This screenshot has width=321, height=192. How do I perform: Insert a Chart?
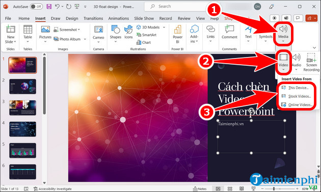tap(144, 42)
